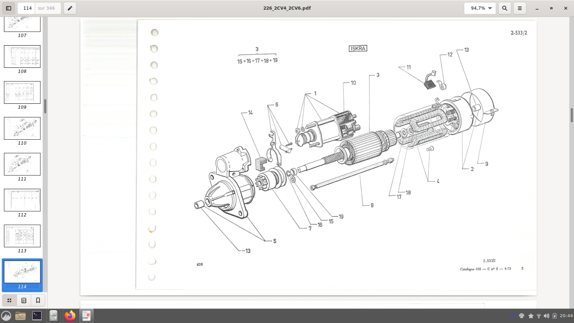Open the search magnifier tool
The height and width of the screenshot is (323, 574).
pos(505,8)
